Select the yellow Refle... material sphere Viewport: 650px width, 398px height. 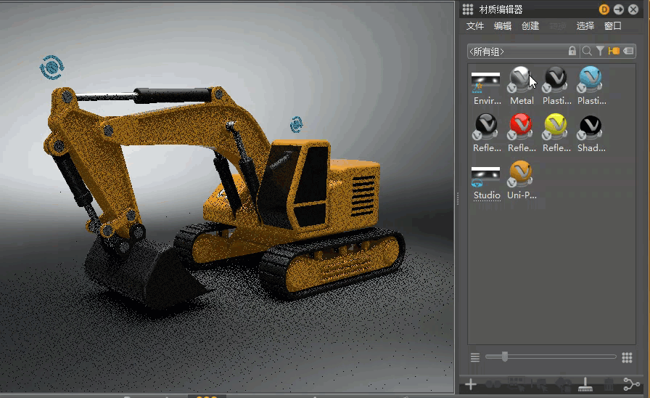click(x=556, y=126)
